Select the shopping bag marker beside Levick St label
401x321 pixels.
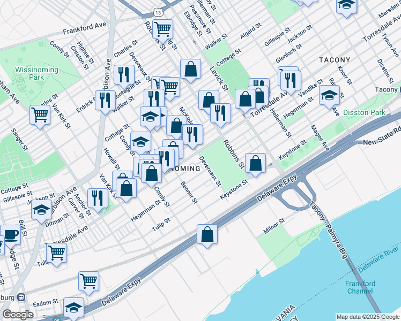190,70
